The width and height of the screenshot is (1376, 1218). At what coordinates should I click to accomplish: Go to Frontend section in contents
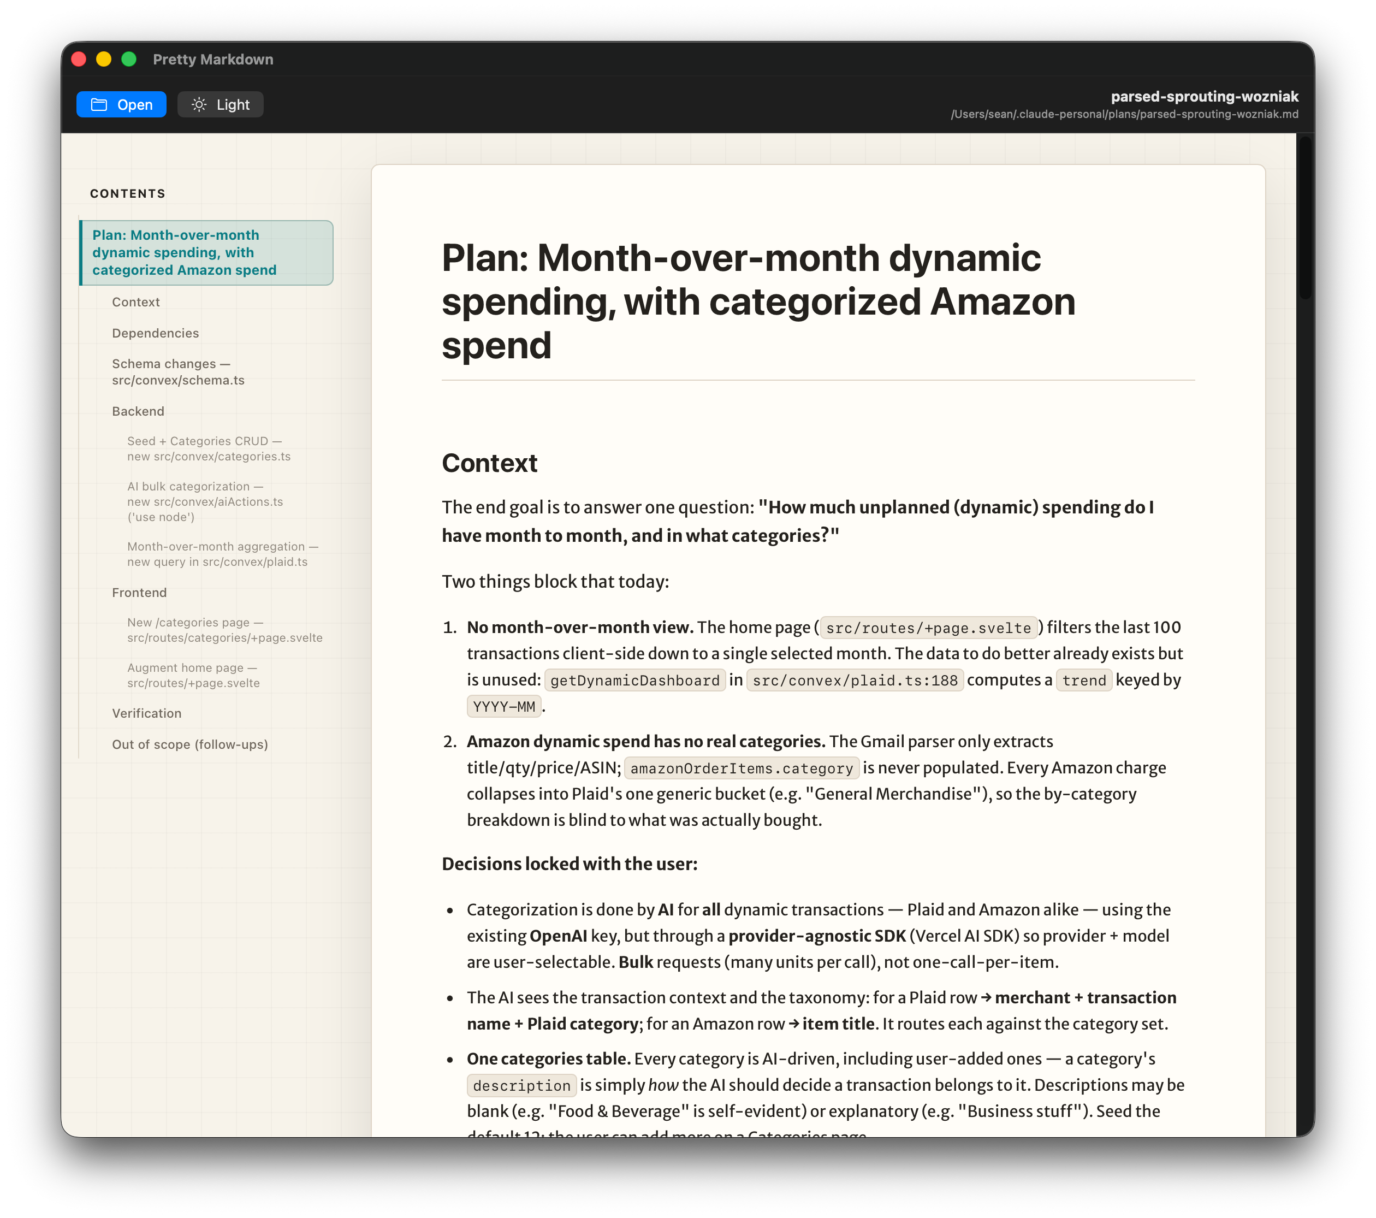click(x=139, y=592)
